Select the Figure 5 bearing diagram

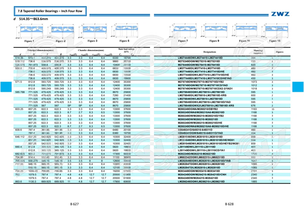pyautogui.click(x=124, y=30)
